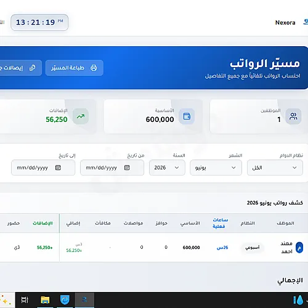Open the calendar picker for من تاريخ
Image resolution: width=308 pixels, height=308 pixels.
tap(127, 168)
